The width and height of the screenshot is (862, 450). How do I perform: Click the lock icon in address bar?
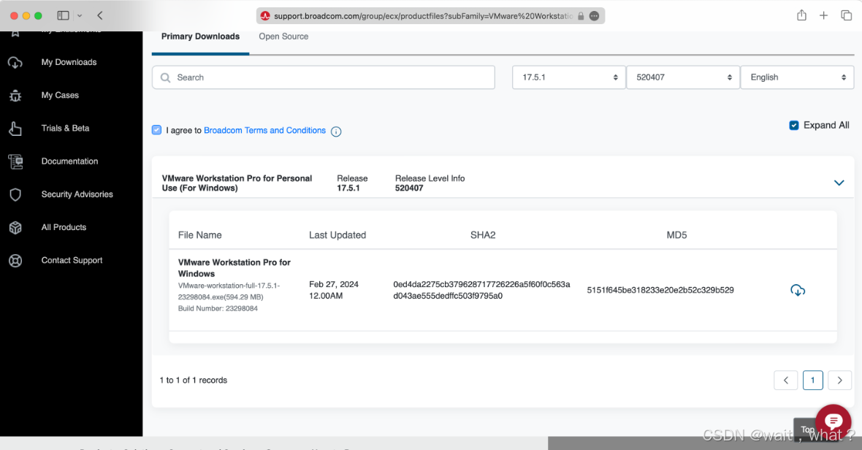[581, 16]
